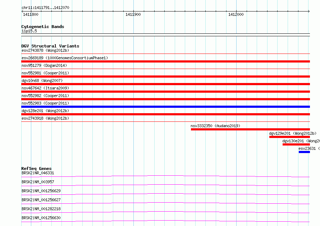Image resolution: width=320 pixels, height=226 pixels.
Task: Click the red bar under nsv467642
Action: click(165, 92)
